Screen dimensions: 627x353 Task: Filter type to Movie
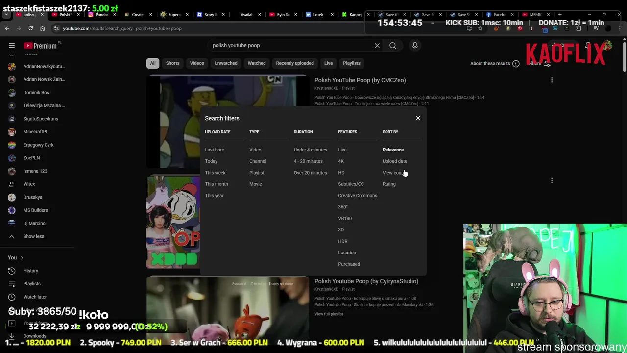(x=256, y=184)
